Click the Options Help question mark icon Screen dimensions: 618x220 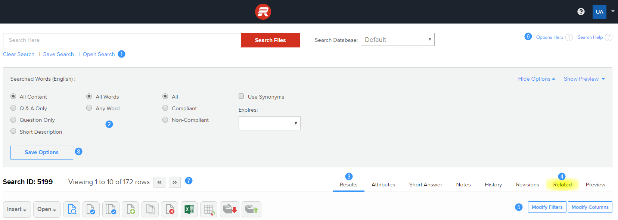tap(569, 37)
